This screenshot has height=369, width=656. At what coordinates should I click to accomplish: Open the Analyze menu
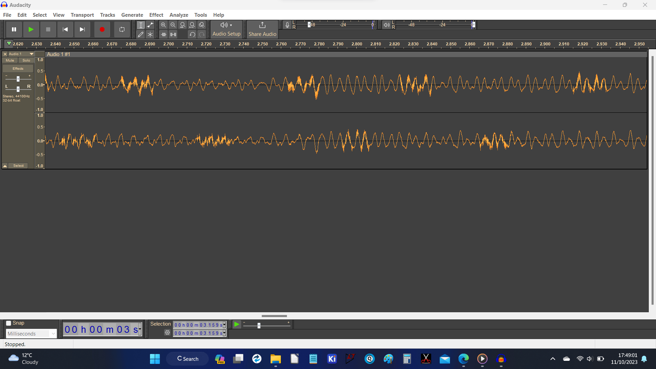[179, 15]
